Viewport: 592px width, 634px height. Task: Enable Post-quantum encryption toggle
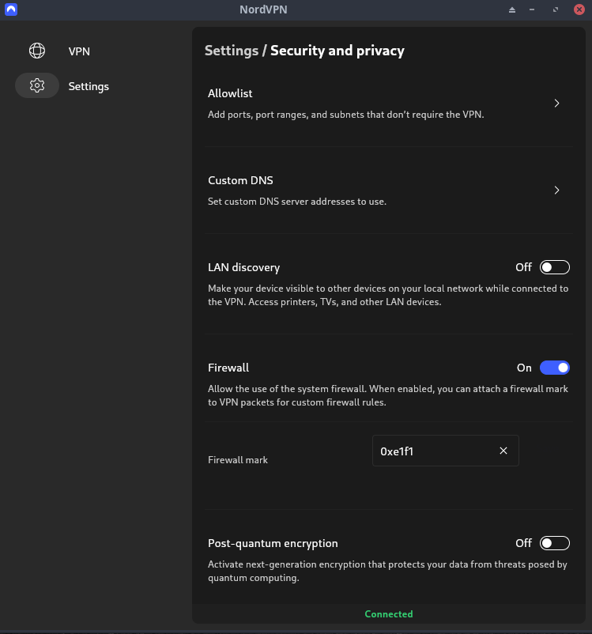tap(554, 543)
